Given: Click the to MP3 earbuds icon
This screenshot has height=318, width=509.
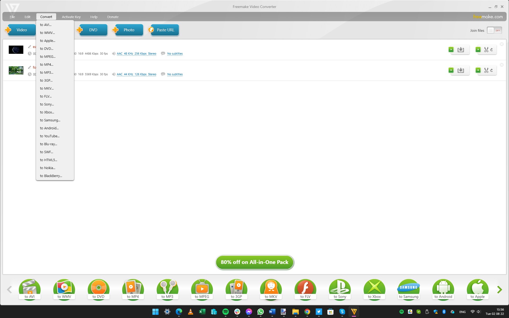Looking at the screenshot, I should click(x=167, y=289).
